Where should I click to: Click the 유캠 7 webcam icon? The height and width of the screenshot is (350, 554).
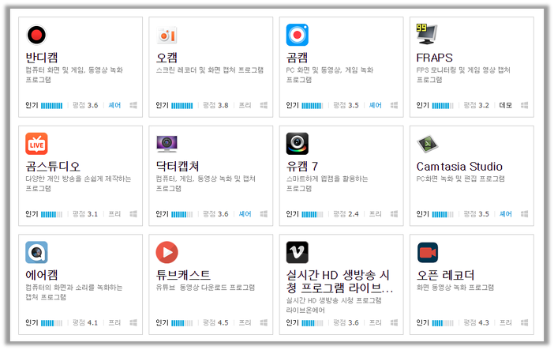298,144
